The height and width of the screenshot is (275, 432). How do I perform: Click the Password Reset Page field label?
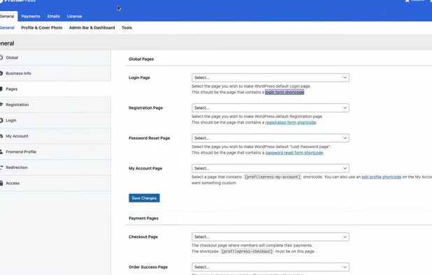150,138
